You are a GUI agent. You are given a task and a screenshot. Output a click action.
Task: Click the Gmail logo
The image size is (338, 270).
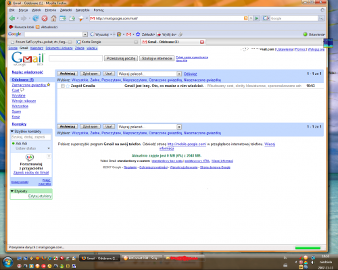tap(28, 59)
